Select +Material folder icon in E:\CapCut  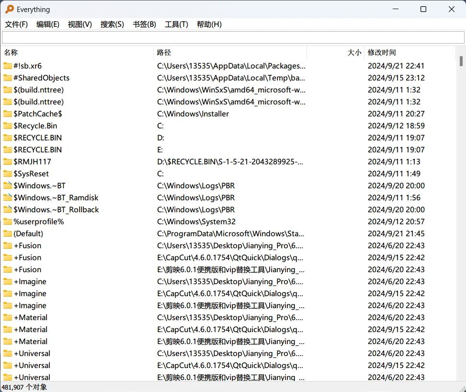coord(8,330)
